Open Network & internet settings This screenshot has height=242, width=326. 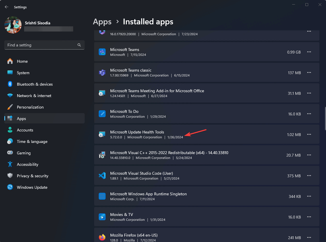coord(44,95)
